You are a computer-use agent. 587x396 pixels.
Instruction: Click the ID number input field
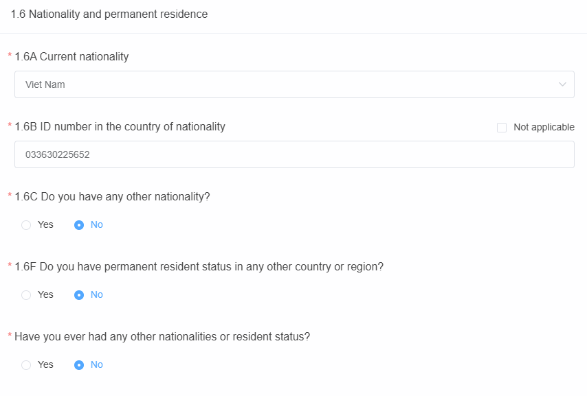pos(294,154)
